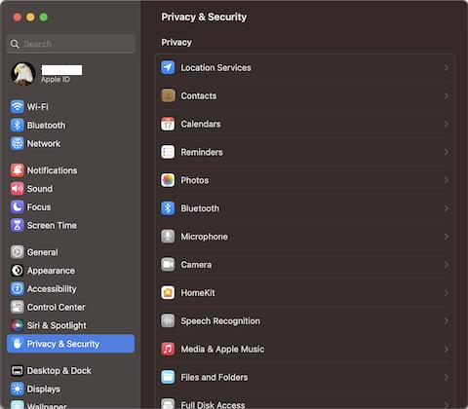
Task: Click the Microphone icon
Action: (x=168, y=237)
